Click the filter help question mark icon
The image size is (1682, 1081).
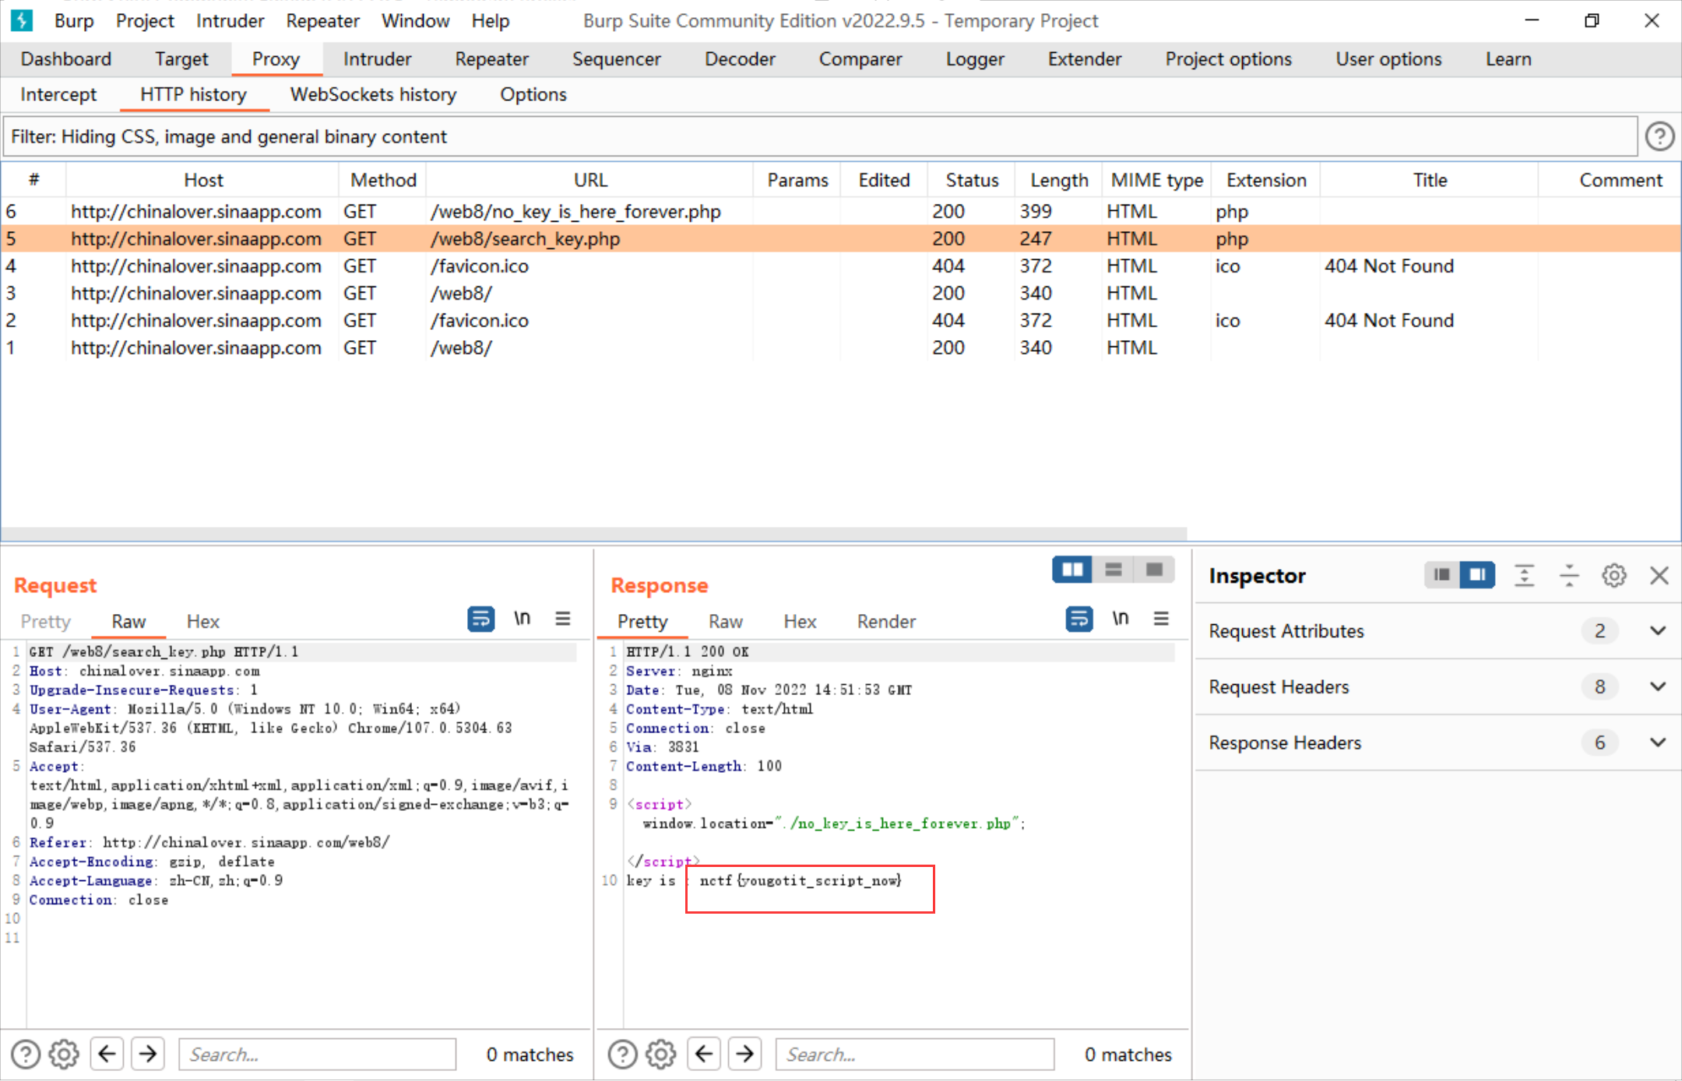(x=1659, y=136)
